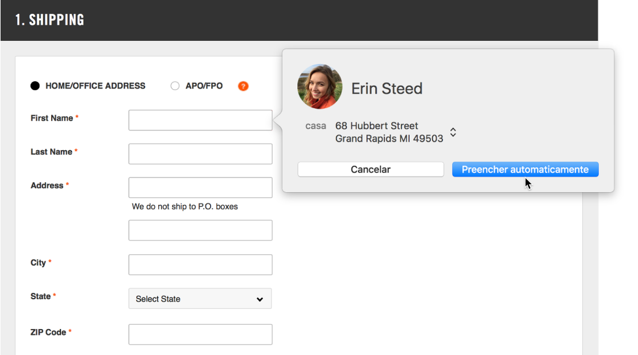The width and height of the screenshot is (638, 355).
Task: Open the Select State dropdown
Action: point(200,299)
